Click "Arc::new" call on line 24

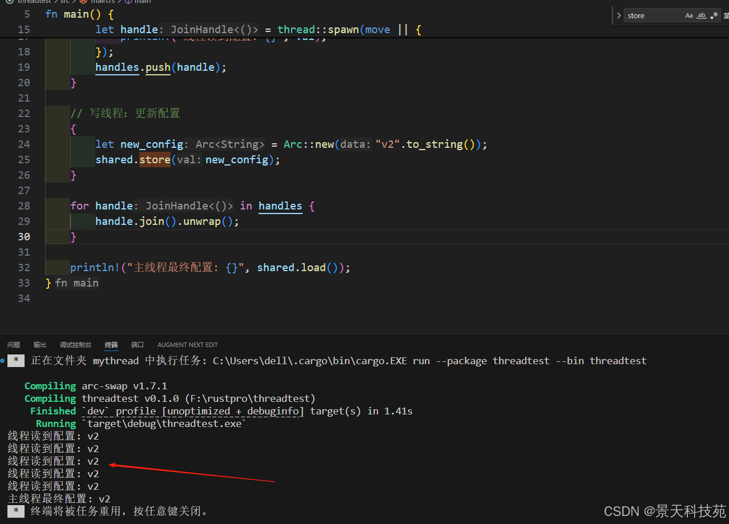[309, 144]
